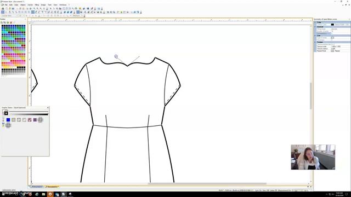Apply the purple graphic style swatch
Image resolution: width=351 pixels, height=197 pixels.
pyautogui.click(x=35, y=120)
